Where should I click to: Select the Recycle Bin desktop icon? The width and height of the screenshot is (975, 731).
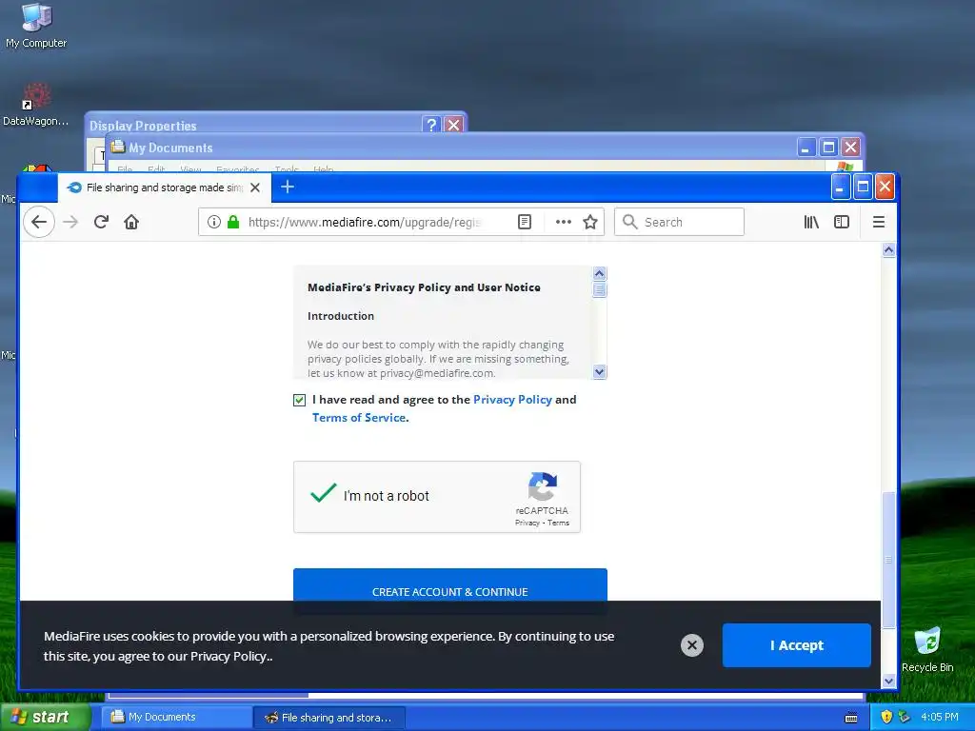click(927, 649)
